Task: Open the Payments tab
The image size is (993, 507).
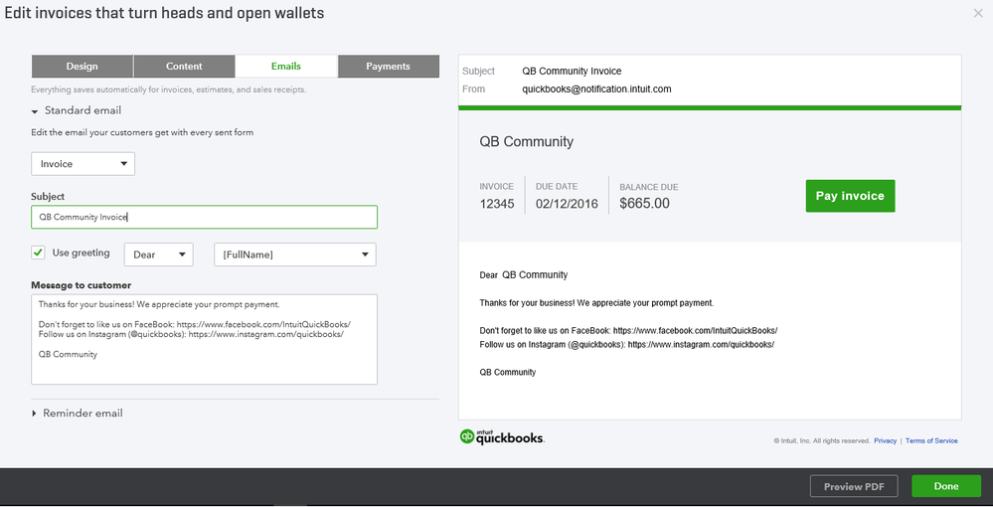Action: 388,67
